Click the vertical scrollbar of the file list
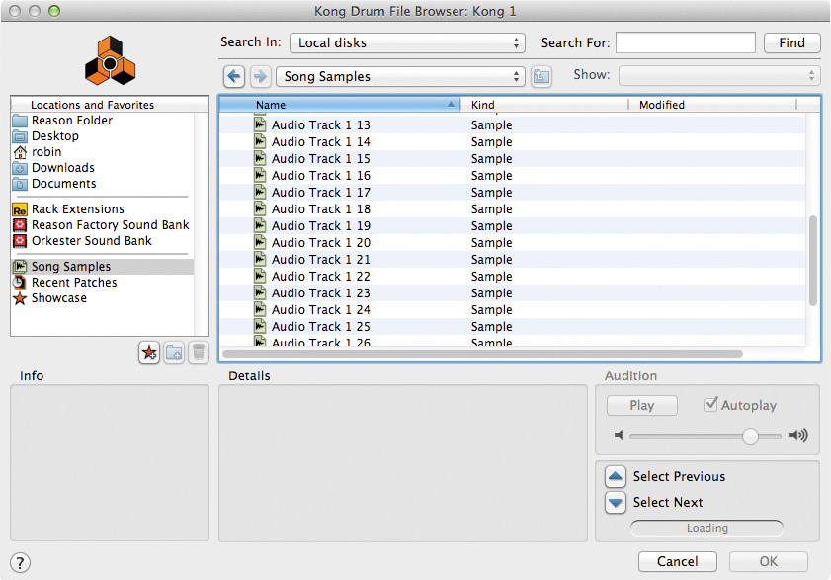The height and width of the screenshot is (580, 831). click(x=813, y=260)
